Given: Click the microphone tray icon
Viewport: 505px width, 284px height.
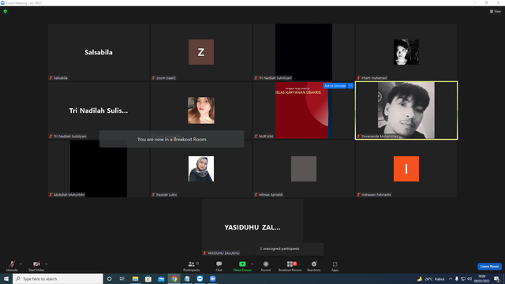Looking at the screenshot, I should tap(457, 278).
